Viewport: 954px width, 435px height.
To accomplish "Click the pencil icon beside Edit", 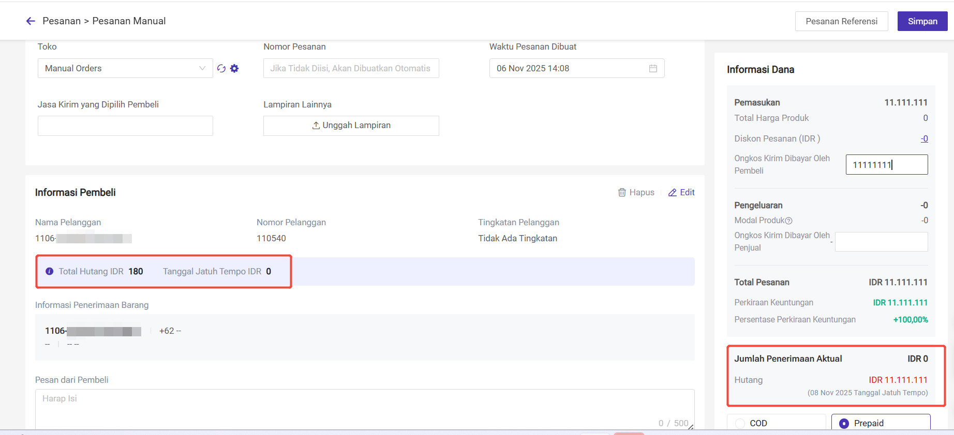I will coord(673,192).
